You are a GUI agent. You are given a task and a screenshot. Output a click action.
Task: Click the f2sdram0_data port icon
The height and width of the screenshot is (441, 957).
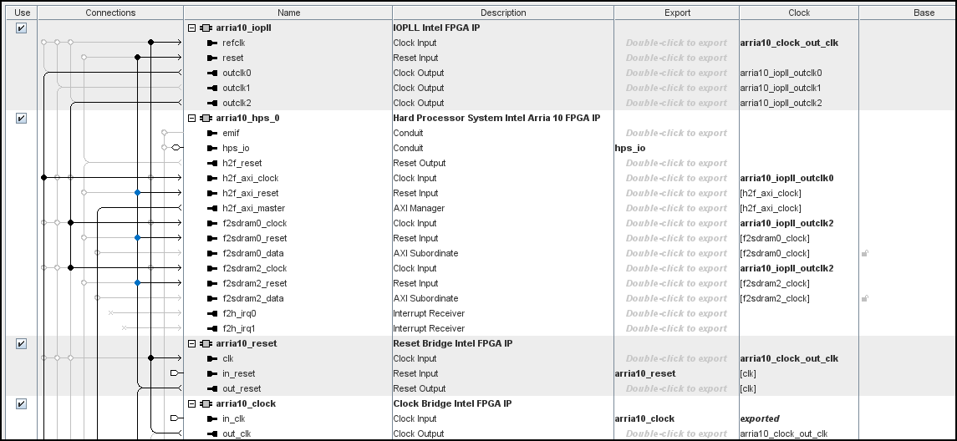[x=212, y=254]
